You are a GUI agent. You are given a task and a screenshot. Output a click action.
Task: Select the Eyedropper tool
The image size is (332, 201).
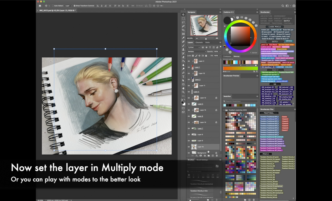[183, 38]
